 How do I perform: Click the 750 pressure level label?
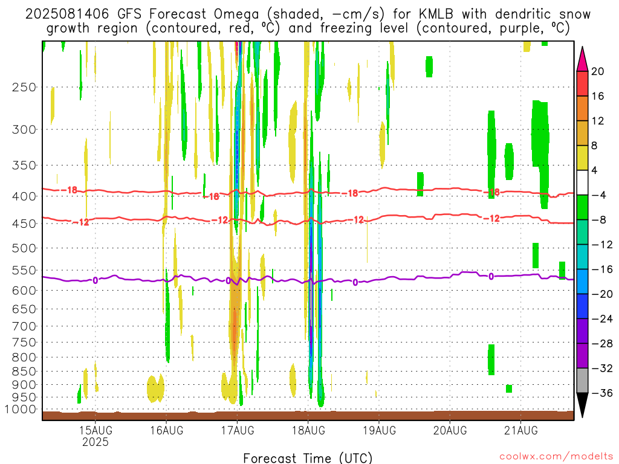pyautogui.click(x=24, y=343)
